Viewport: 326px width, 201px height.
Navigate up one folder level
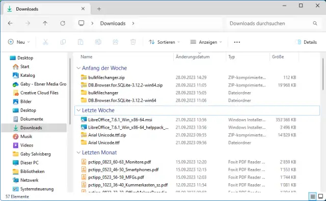tap(45, 23)
